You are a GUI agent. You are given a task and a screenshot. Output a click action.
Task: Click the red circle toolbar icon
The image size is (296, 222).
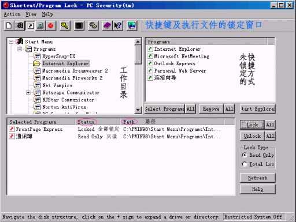pyautogui.click(x=51, y=25)
